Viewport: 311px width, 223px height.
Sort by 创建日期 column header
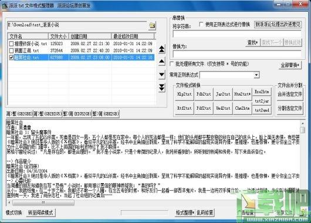(x=90, y=36)
